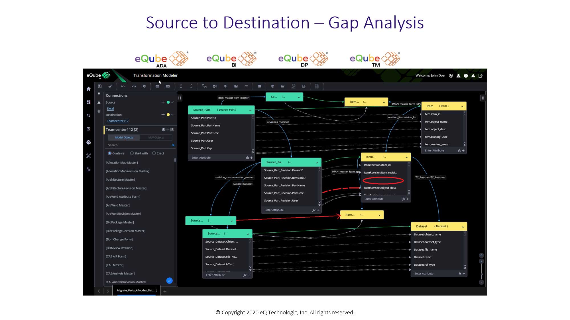This screenshot has width=570, height=320.
Task: Select the Contains radio option
Action: click(109, 153)
